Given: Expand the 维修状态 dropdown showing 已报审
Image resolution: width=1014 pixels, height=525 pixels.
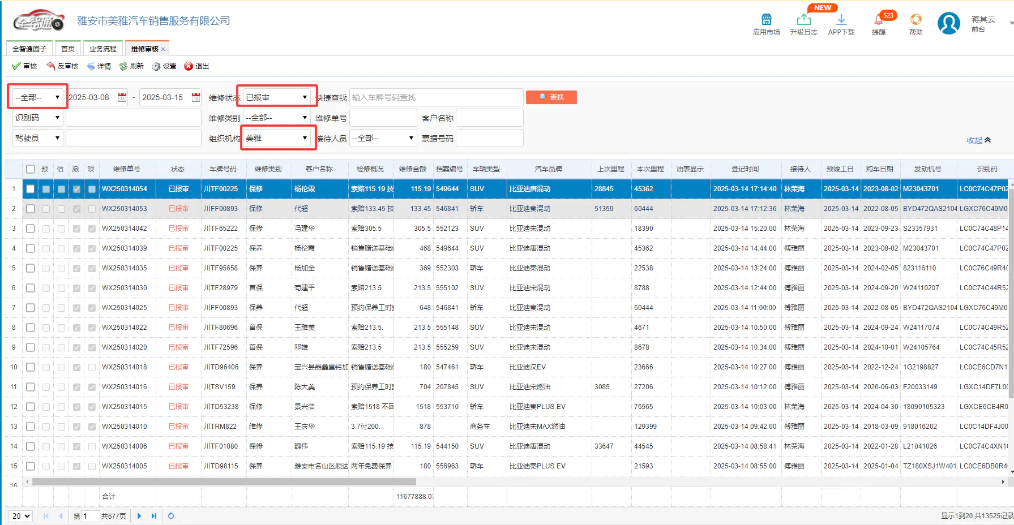Looking at the screenshot, I should (276, 97).
